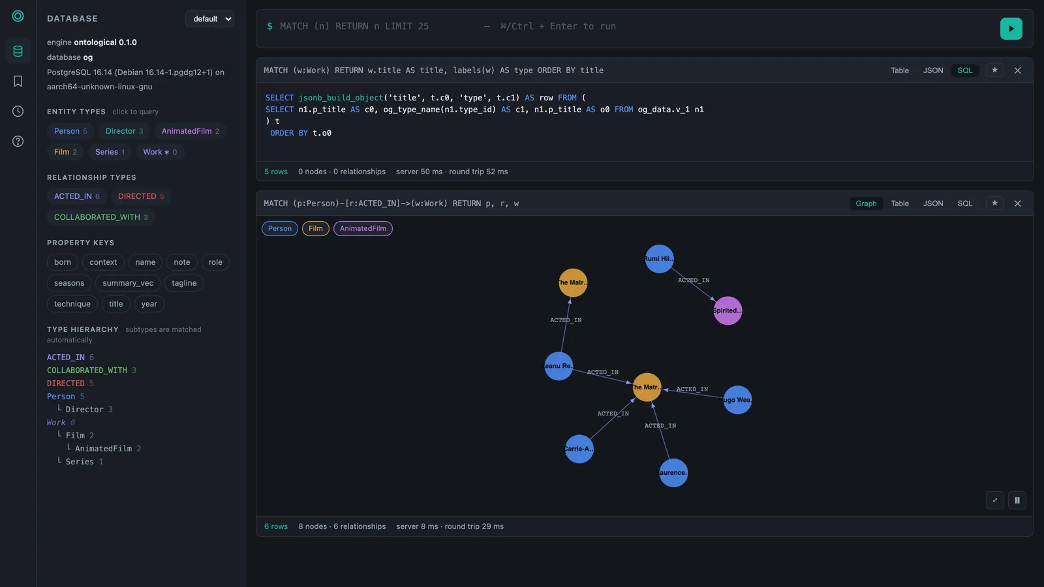
Task: Select the Hugo Wea... person node
Action: [x=737, y=400]
